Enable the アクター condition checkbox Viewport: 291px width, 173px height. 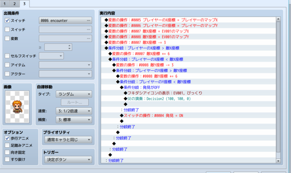coord(7,74)
